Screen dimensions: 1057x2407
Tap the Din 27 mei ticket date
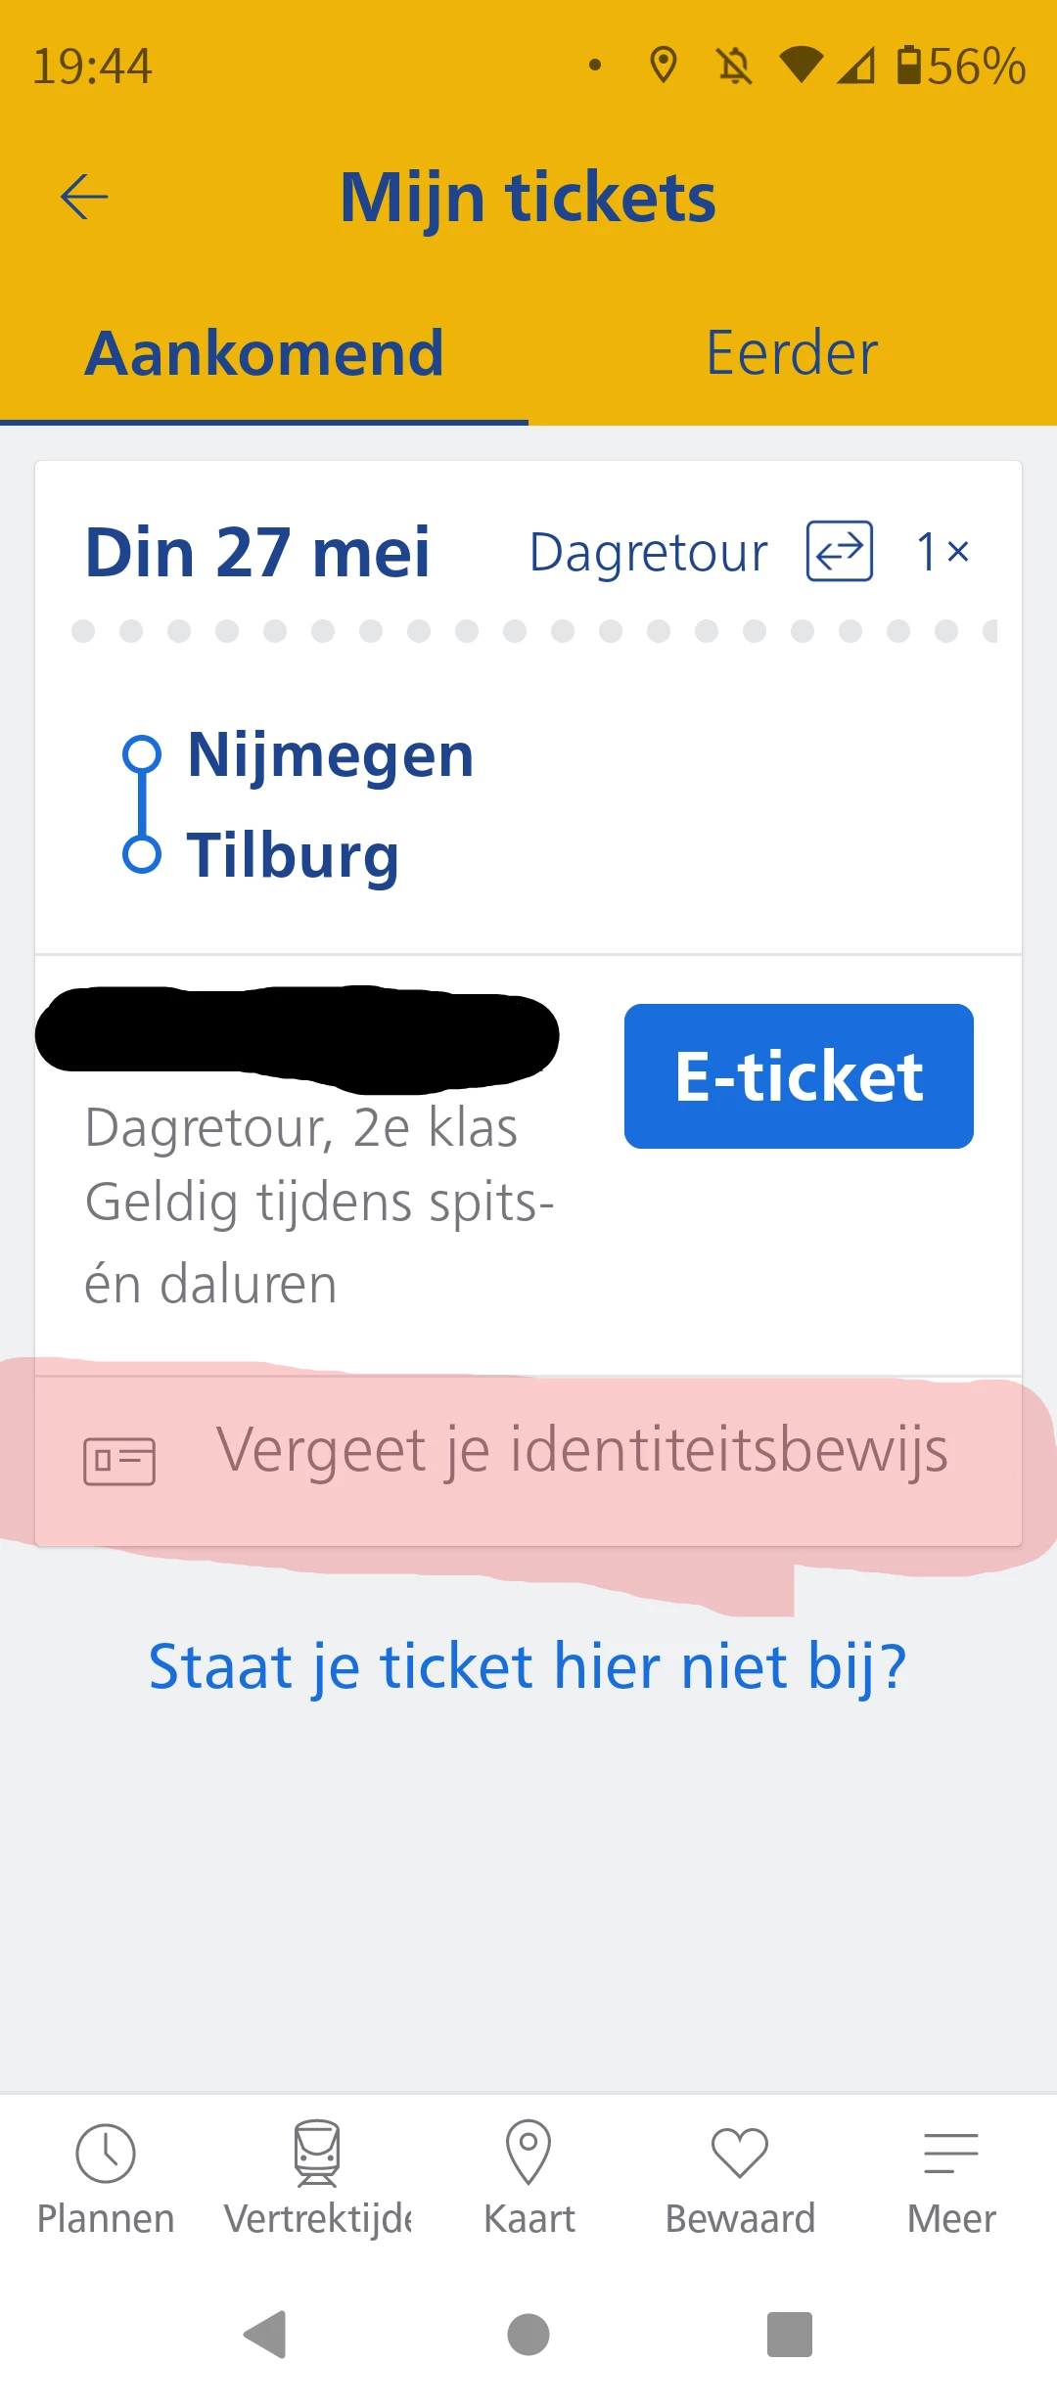(x=257, y=553)
